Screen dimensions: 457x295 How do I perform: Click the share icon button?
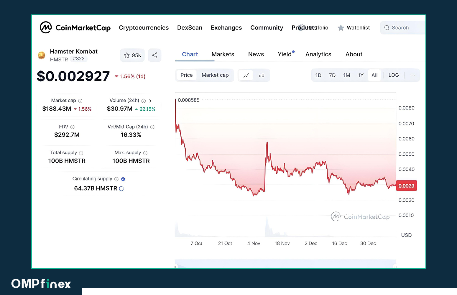click(x=155, y=55)
